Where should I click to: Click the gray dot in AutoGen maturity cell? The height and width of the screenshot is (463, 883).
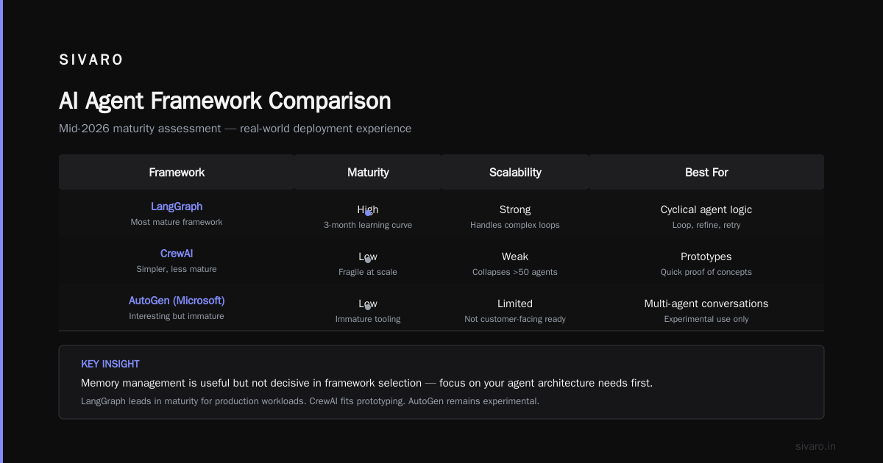click(368, 307)
